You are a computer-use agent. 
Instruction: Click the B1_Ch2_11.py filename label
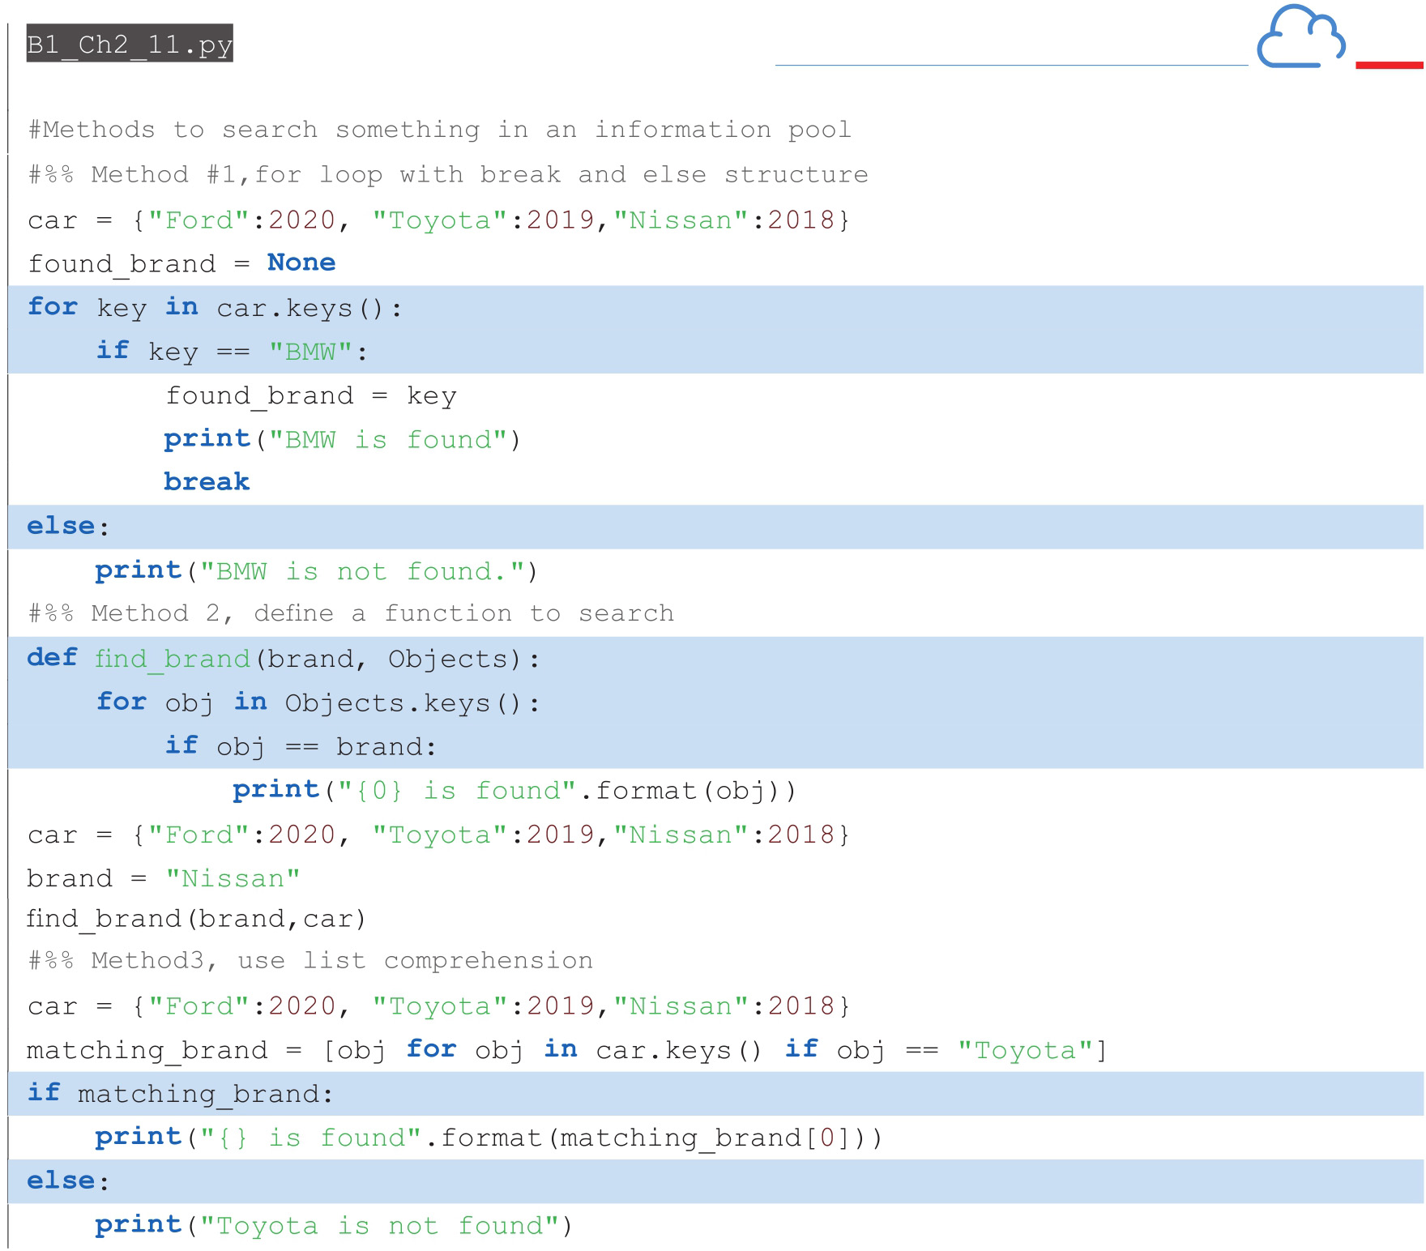point(130,45)
